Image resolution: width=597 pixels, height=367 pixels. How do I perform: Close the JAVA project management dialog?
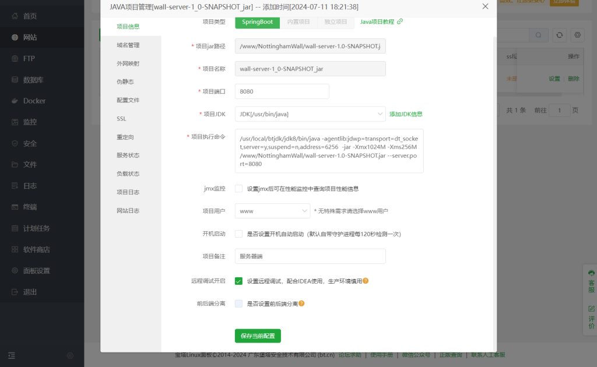485,6
